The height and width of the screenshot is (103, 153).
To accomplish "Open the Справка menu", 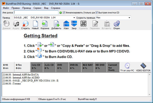I will 55,8.
